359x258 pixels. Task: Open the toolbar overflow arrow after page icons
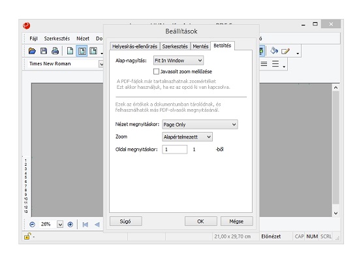pyautogui.click(x=102, y=54)
